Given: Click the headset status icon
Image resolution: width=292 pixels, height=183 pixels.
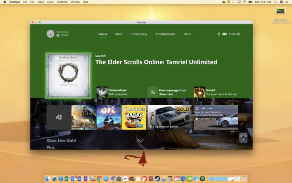Looking at the screenshot, I should [x=219, y=34].
